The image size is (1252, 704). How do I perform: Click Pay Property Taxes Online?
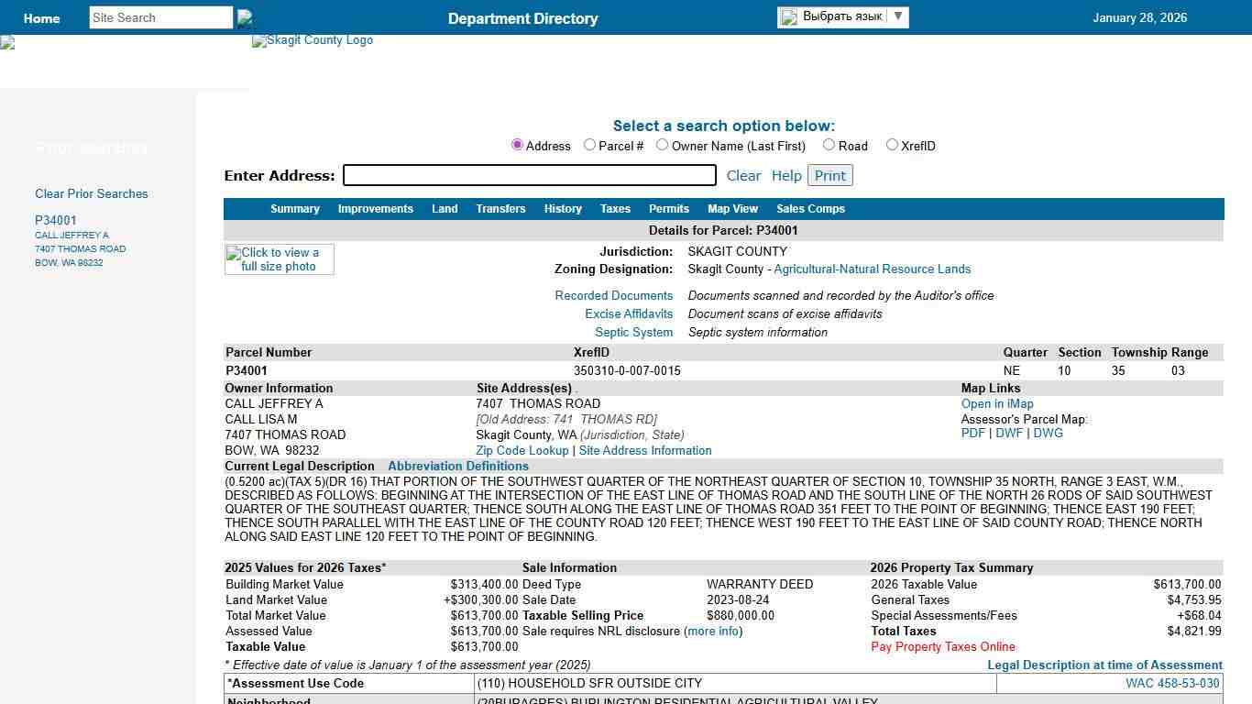(x=942, y=646)
